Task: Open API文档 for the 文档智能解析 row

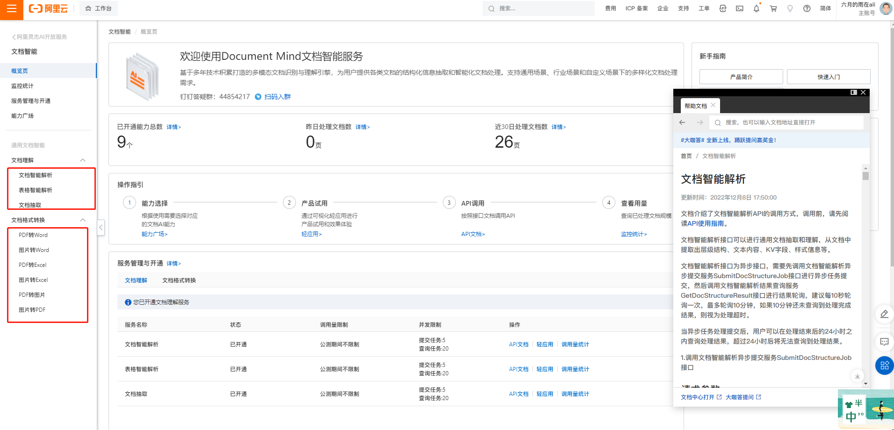Action: [519, 344]
